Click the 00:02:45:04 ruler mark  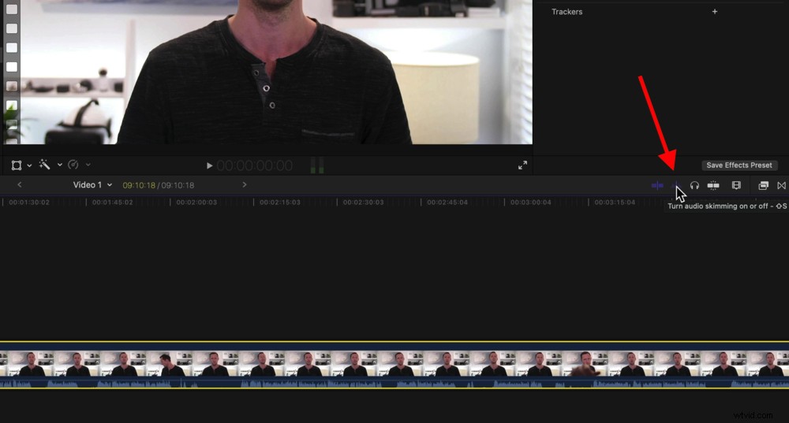click(x=447, y=202)
